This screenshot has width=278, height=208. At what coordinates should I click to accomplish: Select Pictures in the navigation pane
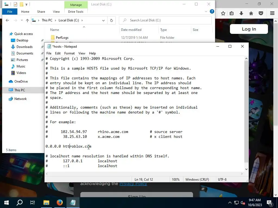pyautogui.click(x=22, y=60)
